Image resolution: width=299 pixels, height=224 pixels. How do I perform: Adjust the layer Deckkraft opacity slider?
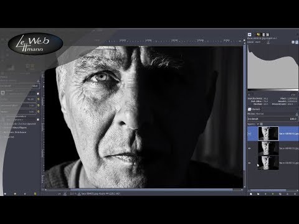coord(273,119)
